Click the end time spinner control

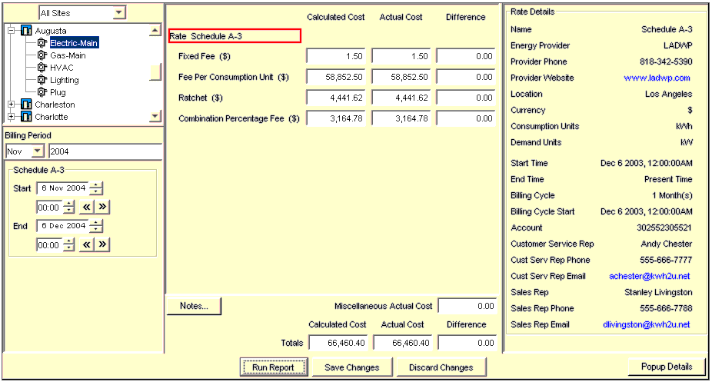[69, 244]
